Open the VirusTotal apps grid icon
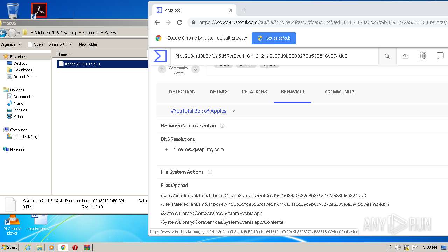The height and width of the screenshot is (252, 448). pos(423,56)
